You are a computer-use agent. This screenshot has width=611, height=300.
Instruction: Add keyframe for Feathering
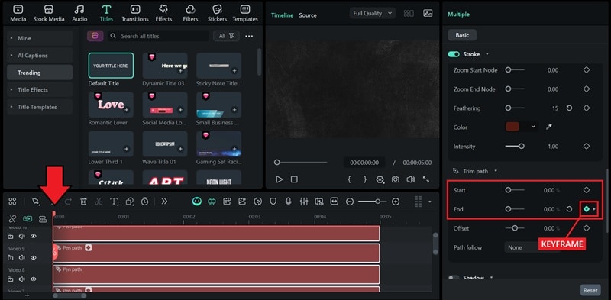click(587, 108)
